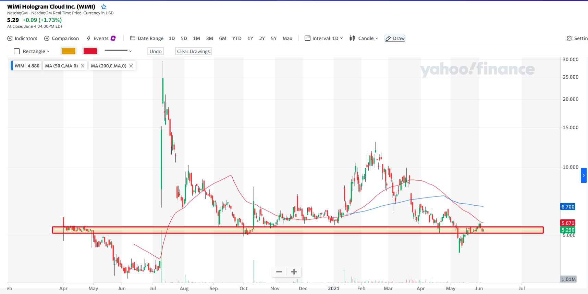Image resolution: width=588 pixels, height=294 pixels.
Task: Add WIMI to watchlist with star icon
Action: pyautogui.click(x=103, y=7)
